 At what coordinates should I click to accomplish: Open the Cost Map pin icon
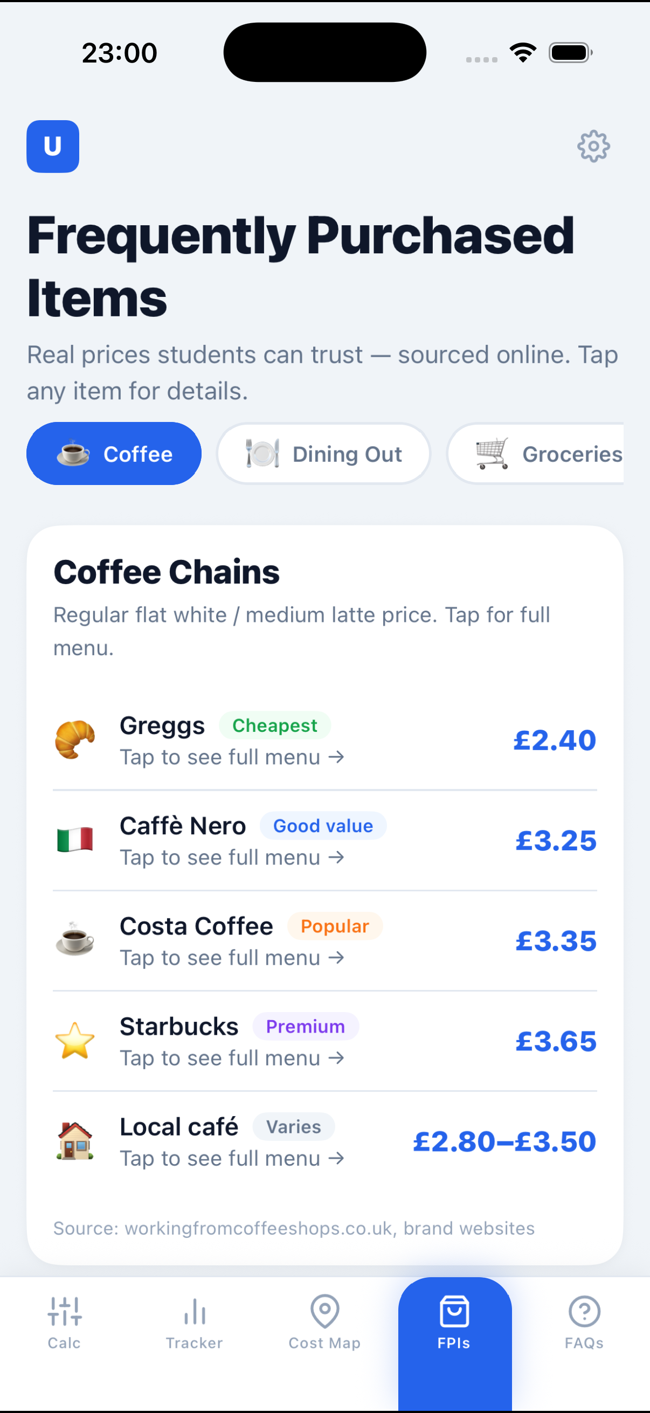[x=324, y=1312]
